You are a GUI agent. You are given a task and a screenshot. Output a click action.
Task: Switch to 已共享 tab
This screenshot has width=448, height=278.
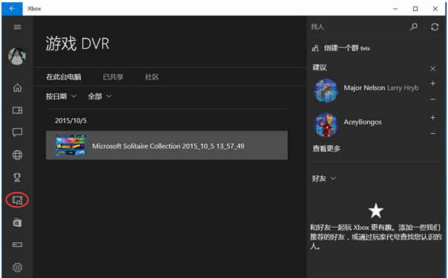(x=113, y=77)
